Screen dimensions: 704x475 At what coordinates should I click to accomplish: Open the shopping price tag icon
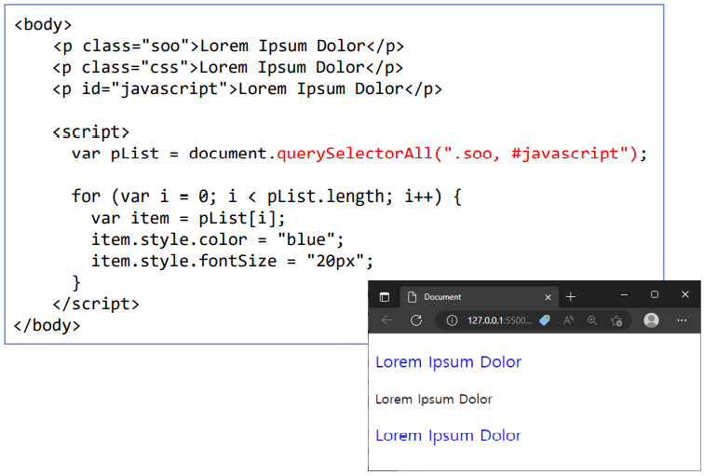pyautogui.click(x=545, y=320)
